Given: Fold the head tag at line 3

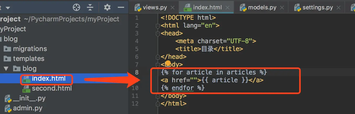Looking at the screenshot, I should pos(158,34).
